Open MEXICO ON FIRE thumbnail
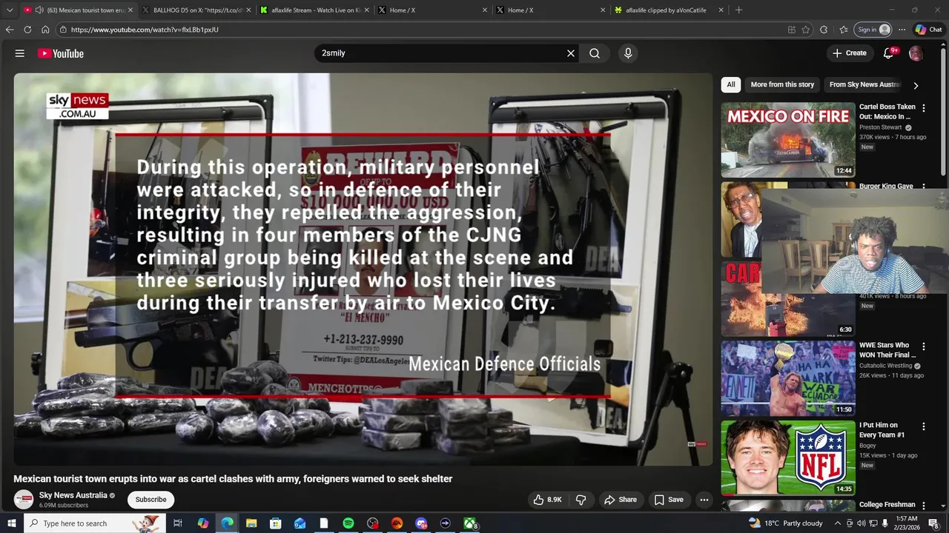This screenshot has width=949, height=533. tap(788, 140)
